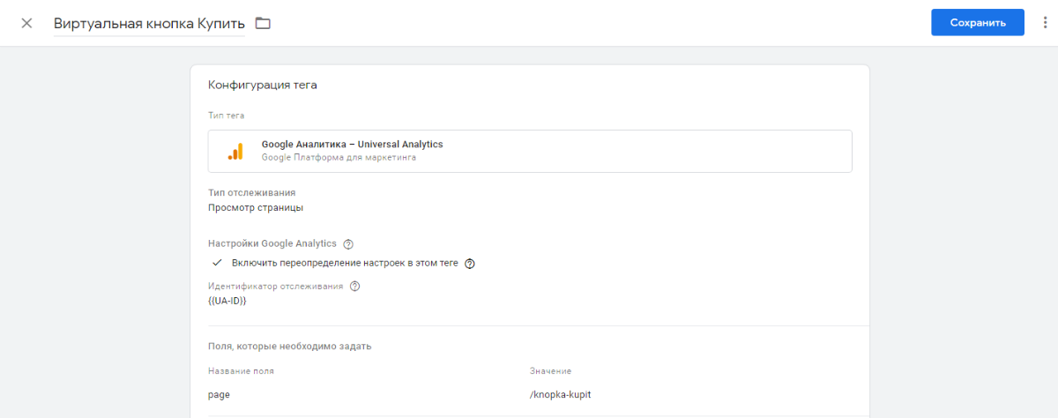Open help icon next to override settings

(x=470, y=263)
